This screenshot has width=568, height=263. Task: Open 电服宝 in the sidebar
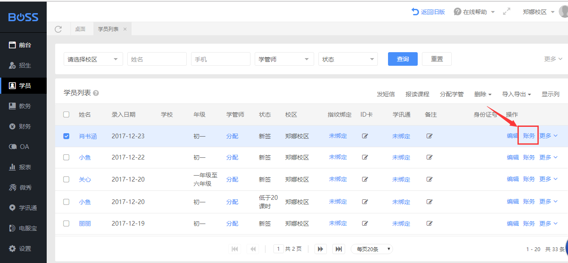click(23, 228)
